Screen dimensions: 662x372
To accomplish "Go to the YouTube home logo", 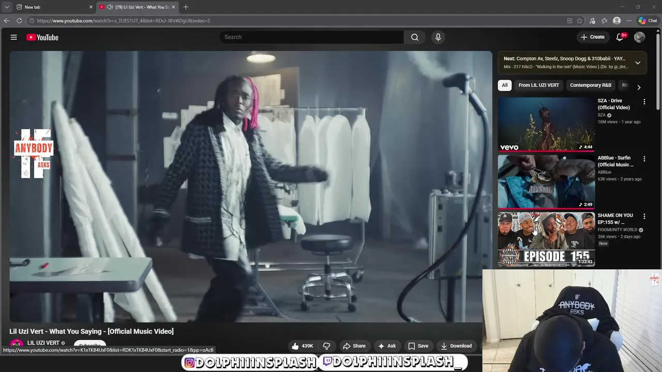I will 42,37.
